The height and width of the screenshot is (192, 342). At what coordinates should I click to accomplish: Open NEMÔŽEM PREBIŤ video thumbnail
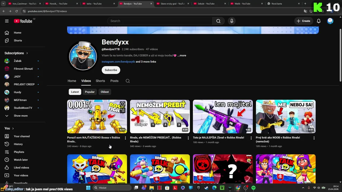tap(160, 117)
